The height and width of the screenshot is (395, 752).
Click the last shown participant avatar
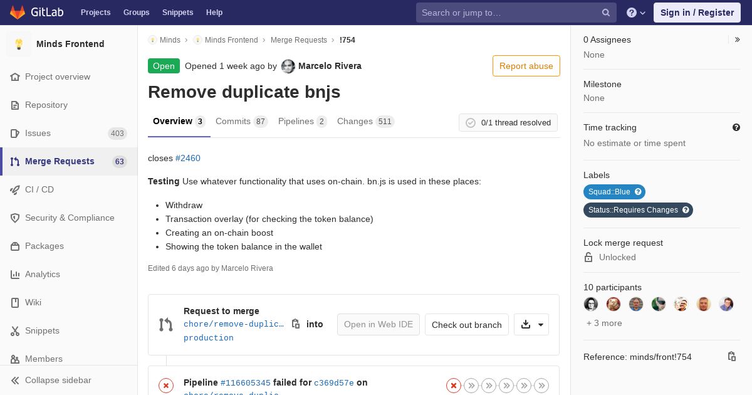coord(726,304)
